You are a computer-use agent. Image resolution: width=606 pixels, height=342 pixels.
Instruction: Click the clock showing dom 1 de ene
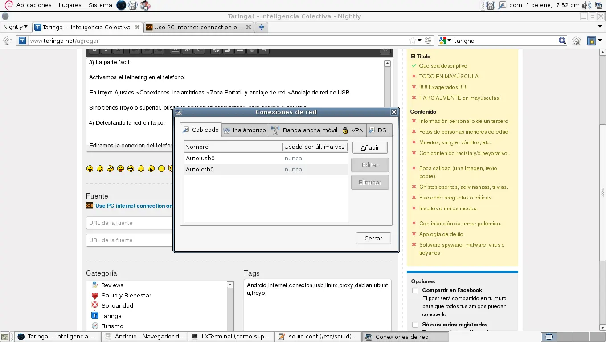pyautogui.click(x=545, y=5)
